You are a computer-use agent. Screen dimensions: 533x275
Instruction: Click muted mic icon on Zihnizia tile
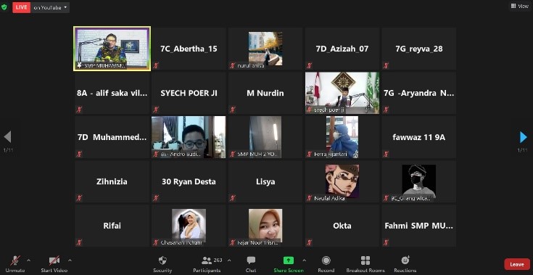click(79, 198)
